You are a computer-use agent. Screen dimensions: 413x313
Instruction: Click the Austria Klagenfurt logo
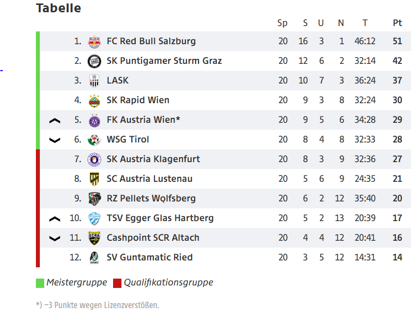tap(94, 159)
